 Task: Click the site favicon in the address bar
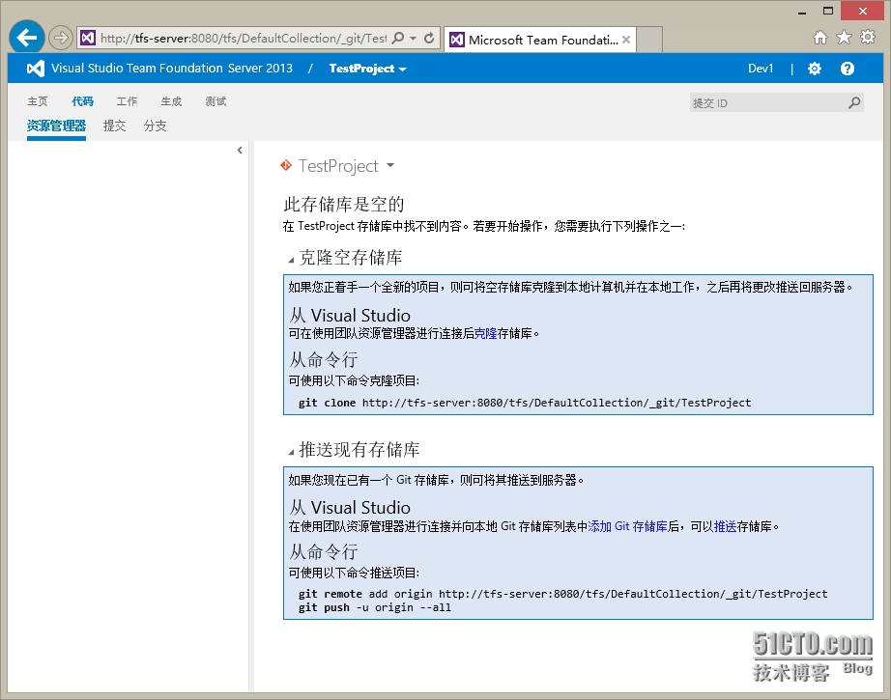[88, 38]
